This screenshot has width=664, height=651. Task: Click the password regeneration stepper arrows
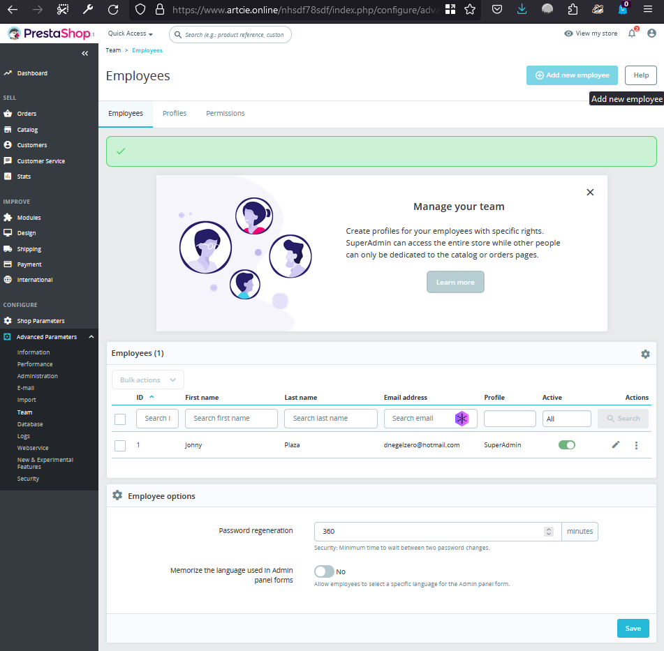[x=549, y=532]
